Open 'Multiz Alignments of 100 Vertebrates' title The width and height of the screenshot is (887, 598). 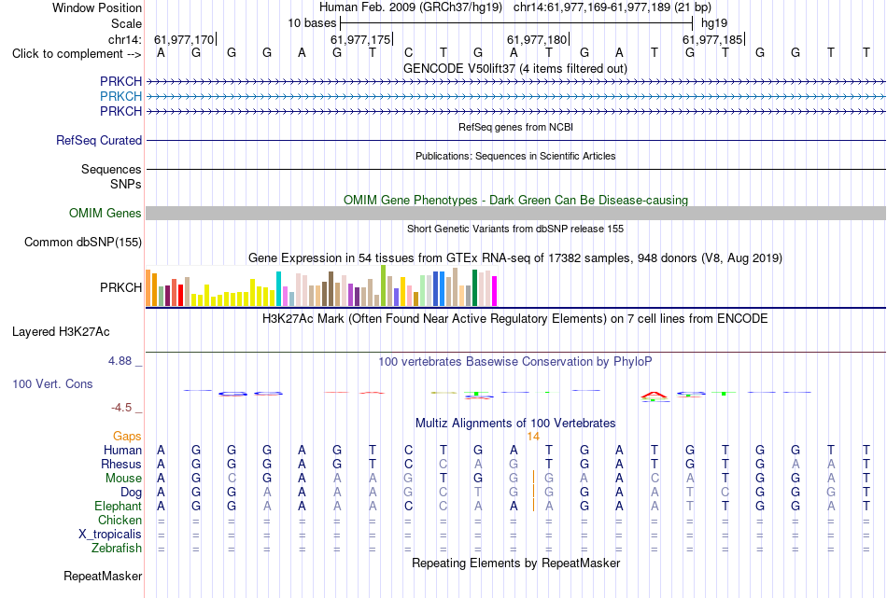click(515, 423)
